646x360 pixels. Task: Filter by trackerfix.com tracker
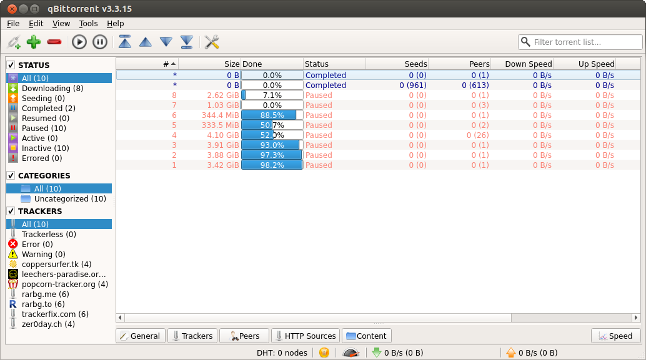click(x=59, y=314)
